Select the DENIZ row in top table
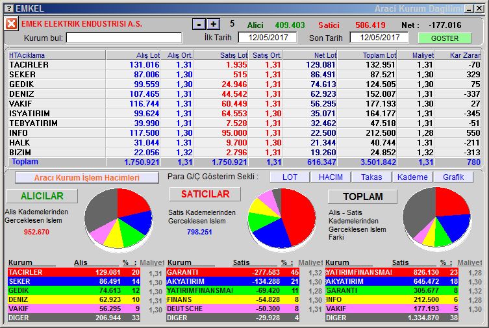Viewport: 489px width, 328px height. [x=244, y=94]
